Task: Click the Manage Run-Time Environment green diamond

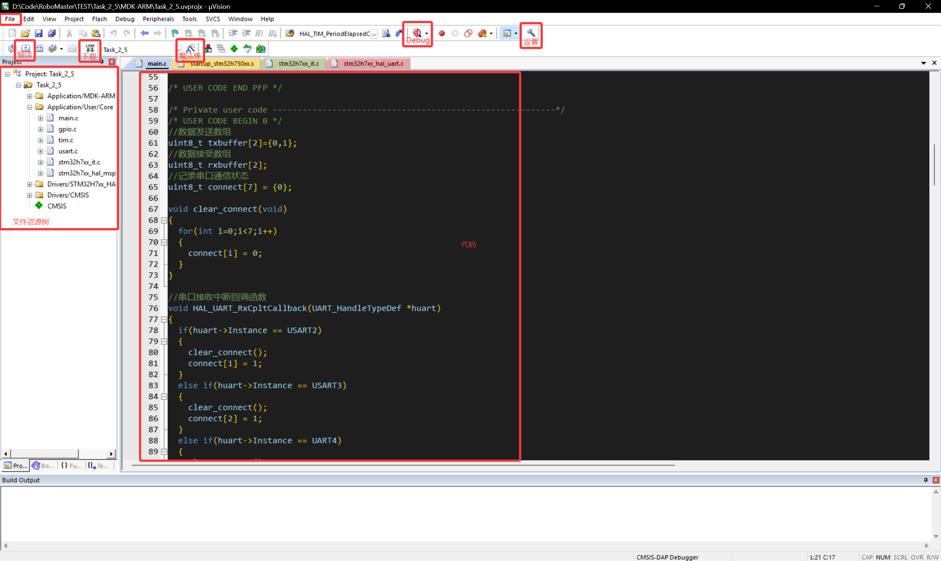Action: pos(234,48)
